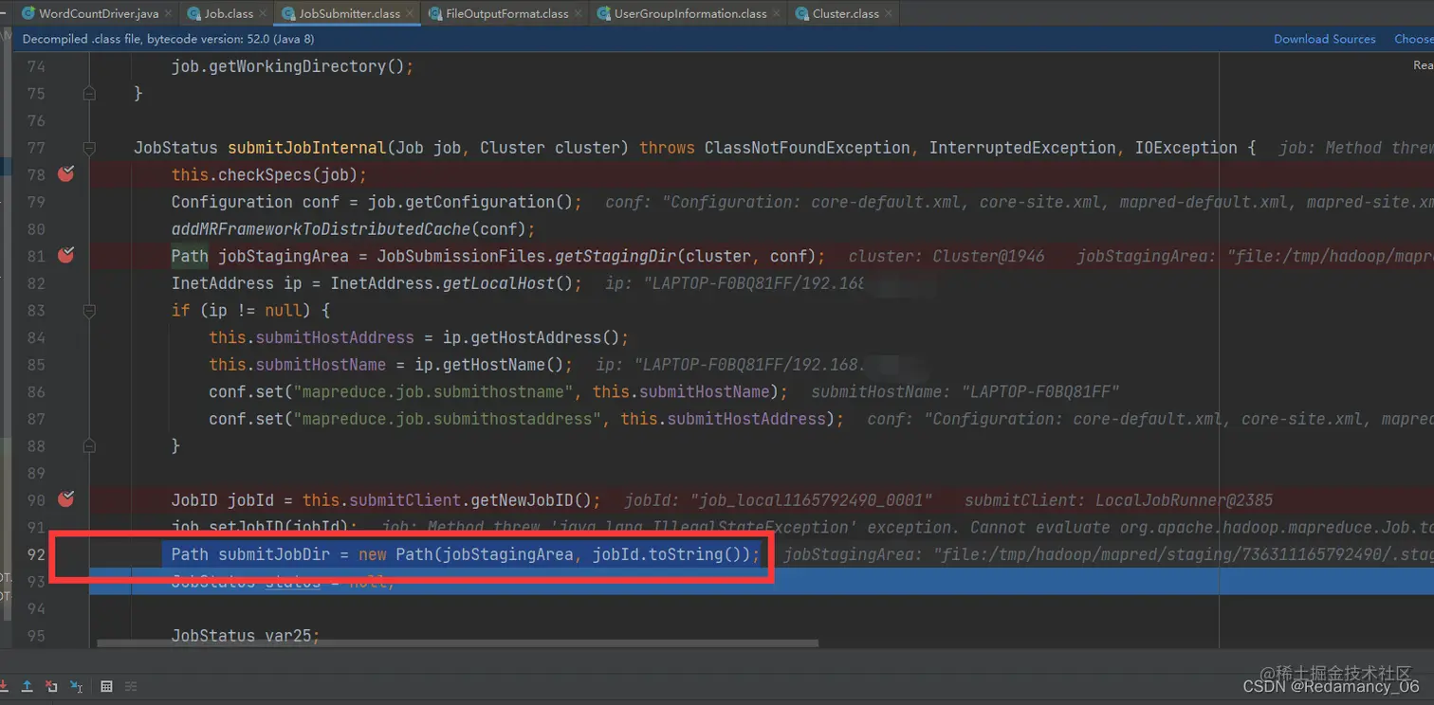Image resolution: width=1434 pixels, height=705 pixels.
Task: Click line number 85 in the gutter
Action: tap(35, 365)
